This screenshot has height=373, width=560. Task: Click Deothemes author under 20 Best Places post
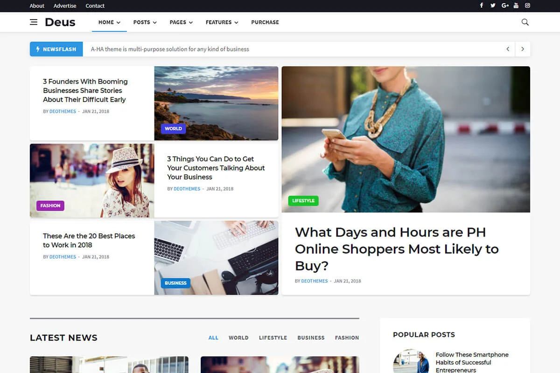click(63, 257)
